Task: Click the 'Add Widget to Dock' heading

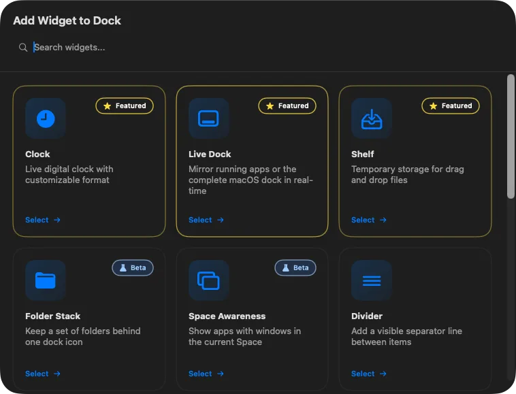Action: (x=67, y=20)
